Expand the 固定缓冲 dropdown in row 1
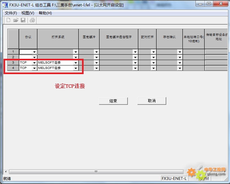The width and height of the screenshot is (230, 184). tap(96, 52)
